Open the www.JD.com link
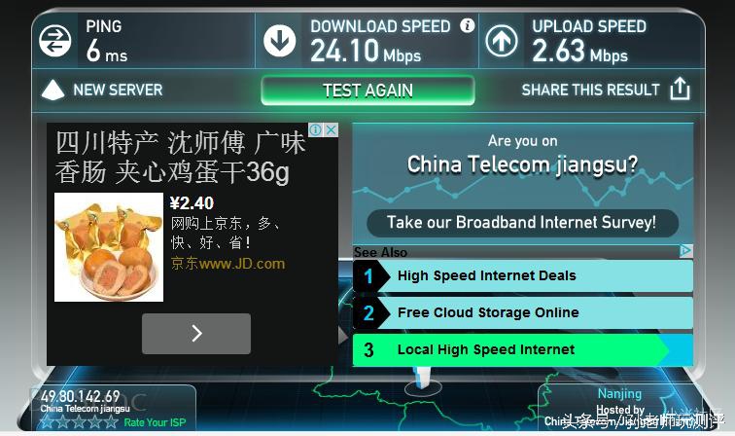 click(x=227, y=264)
